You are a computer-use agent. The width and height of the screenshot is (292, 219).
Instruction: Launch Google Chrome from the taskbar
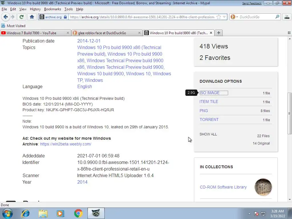(78, 213)
